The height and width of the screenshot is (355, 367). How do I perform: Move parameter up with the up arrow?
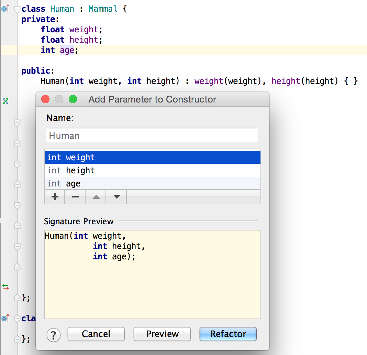point(96,197)
